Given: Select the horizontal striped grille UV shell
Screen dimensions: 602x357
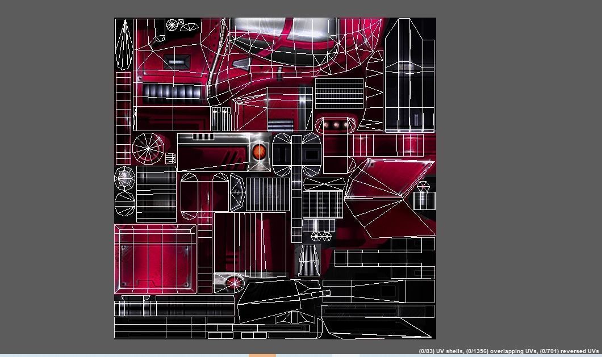Looking at the screenshot, I should click(x=338, y=94).
